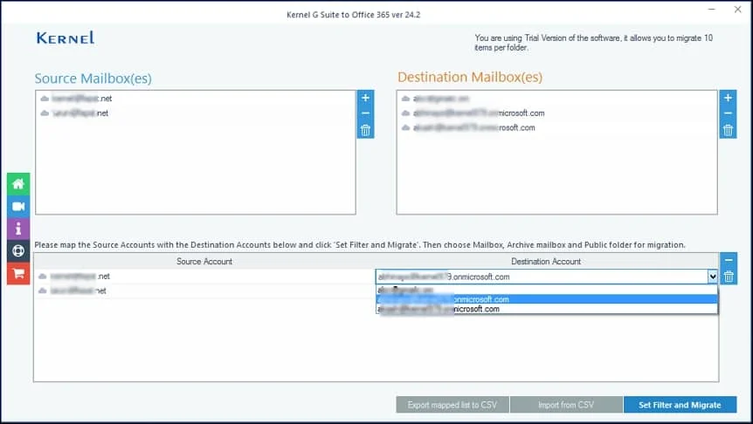Choose the last dropdown option ending microsoft.com
The image size is (753, 424).
click(547, 310)
